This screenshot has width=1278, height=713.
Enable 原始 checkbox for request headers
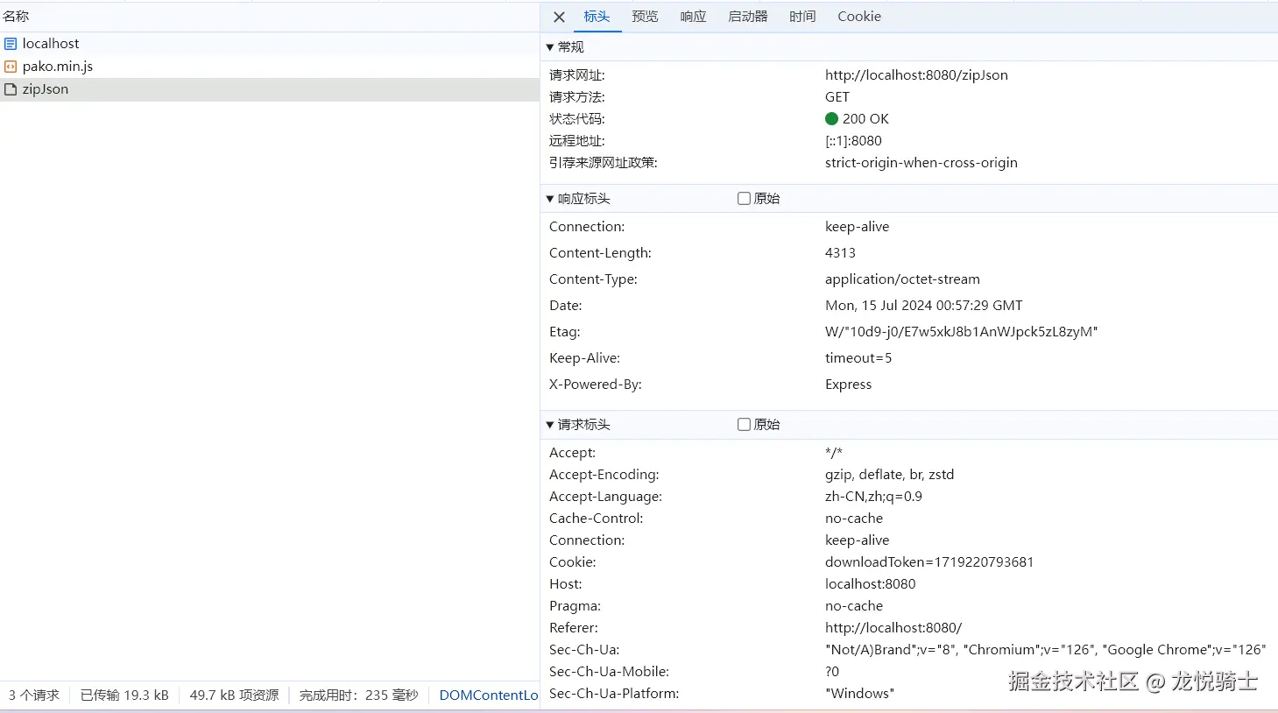click(744, 425)
